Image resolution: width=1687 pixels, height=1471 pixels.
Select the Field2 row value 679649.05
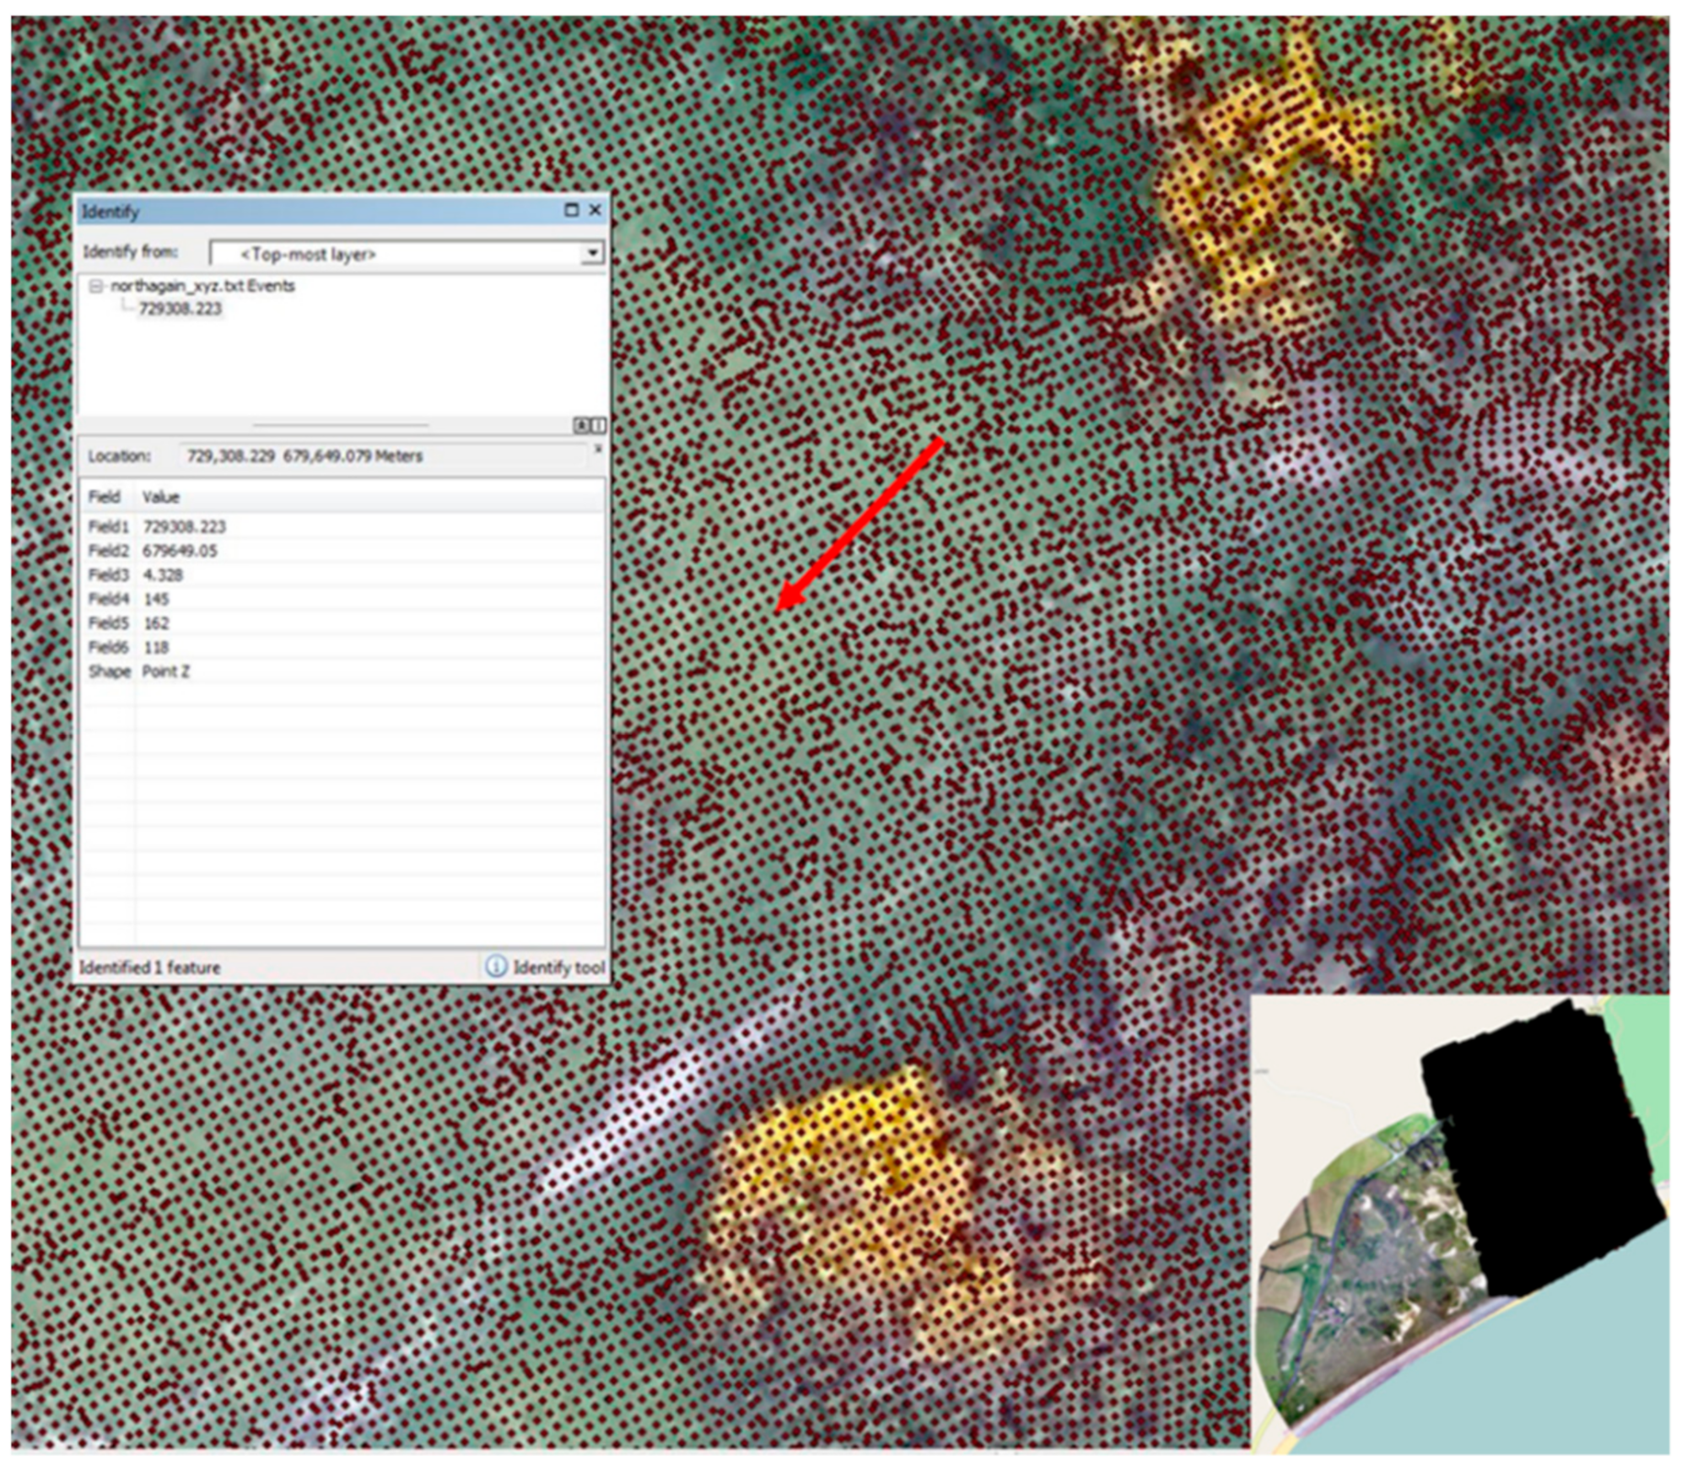pos(180,551)
